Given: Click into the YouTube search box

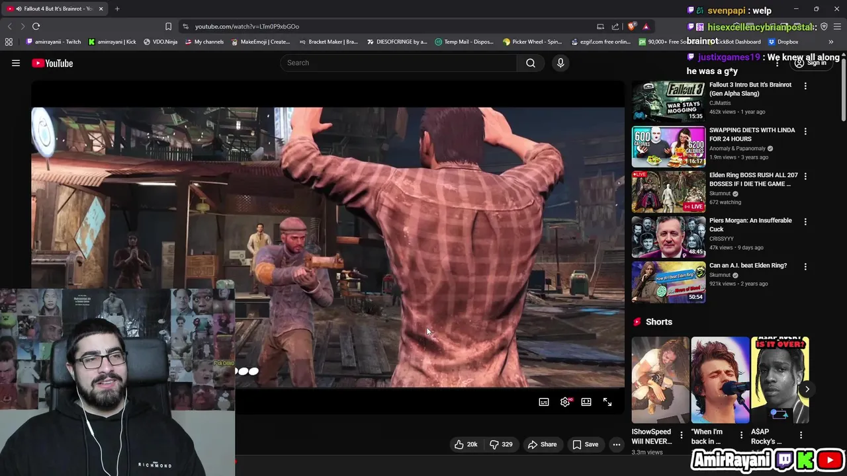Looking at the screenshot, I should (x=398, y=63).
